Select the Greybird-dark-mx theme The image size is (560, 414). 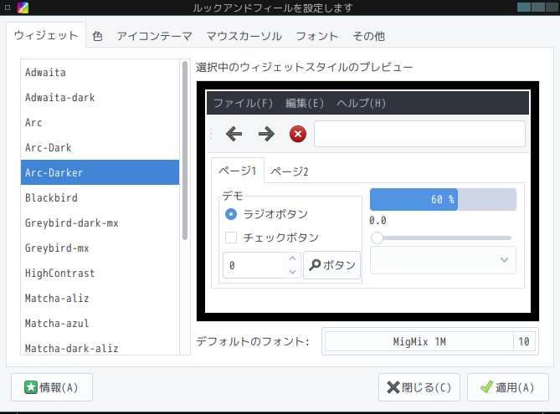click(x=100, y=222)
